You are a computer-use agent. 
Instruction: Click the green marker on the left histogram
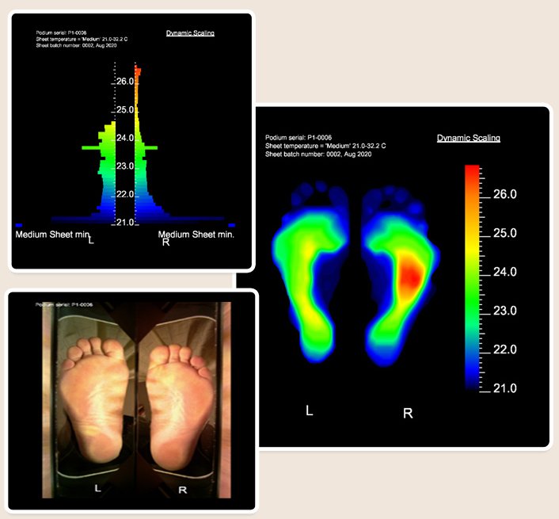pyautogui.click(x=93, y=148)
